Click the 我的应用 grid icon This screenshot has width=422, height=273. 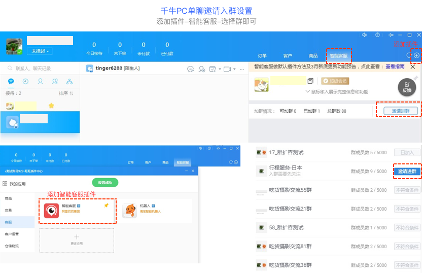click(x=5, y=184)
